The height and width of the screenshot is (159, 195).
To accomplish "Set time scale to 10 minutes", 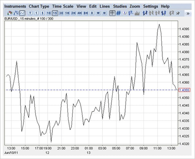I will pos(49,13).
